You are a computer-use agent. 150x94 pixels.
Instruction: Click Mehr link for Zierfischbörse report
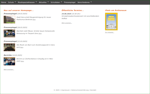(22, 61)
